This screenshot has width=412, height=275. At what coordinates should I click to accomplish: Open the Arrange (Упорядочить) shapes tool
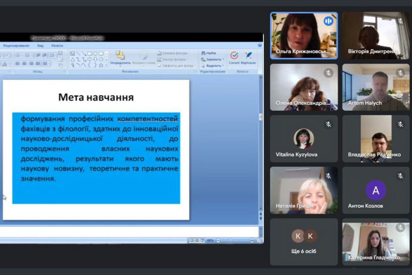click(x=120, y=57)
